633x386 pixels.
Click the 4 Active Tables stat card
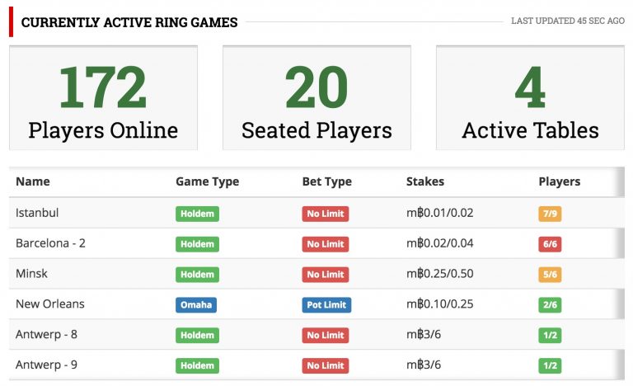(530, 98)
